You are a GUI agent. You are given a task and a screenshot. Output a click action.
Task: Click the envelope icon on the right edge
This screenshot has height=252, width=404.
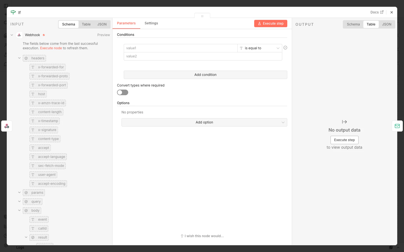pos(397,126)
